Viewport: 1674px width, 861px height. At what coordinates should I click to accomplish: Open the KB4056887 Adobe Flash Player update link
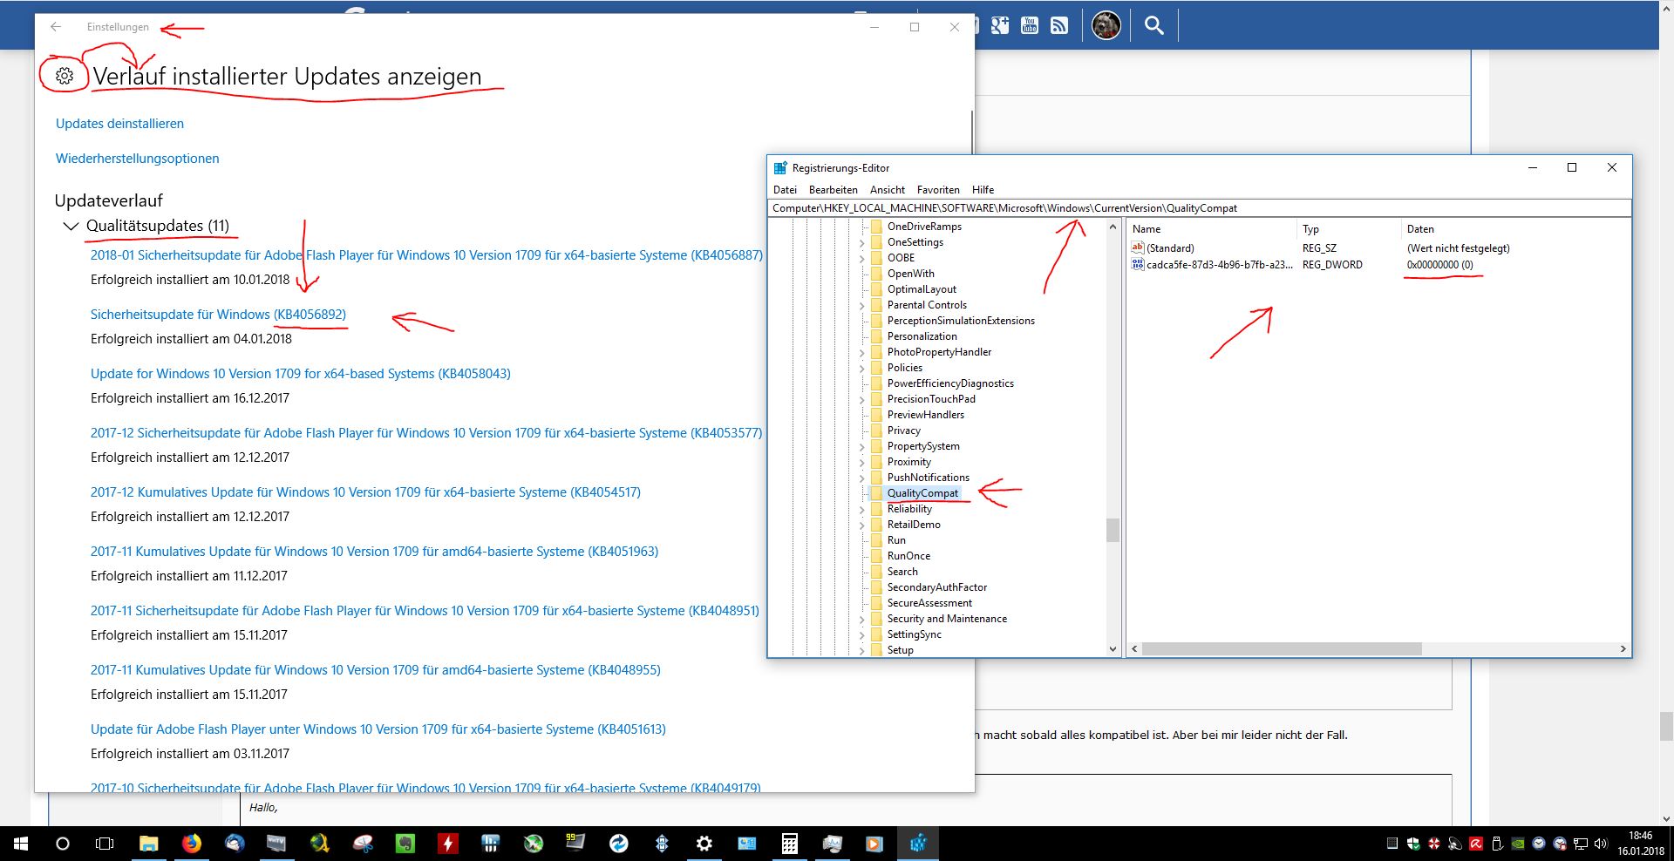(x=426, y=255)
